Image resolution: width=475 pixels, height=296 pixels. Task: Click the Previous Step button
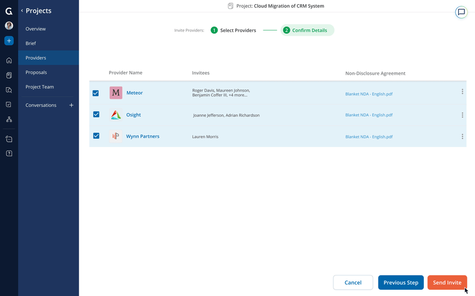[401, 282]
